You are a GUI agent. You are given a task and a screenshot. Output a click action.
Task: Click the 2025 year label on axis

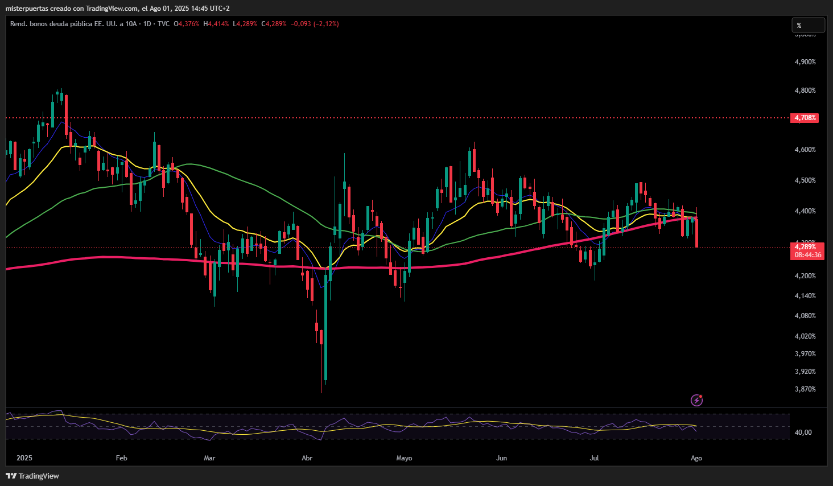pyautogui.click(x=24, y=458)
